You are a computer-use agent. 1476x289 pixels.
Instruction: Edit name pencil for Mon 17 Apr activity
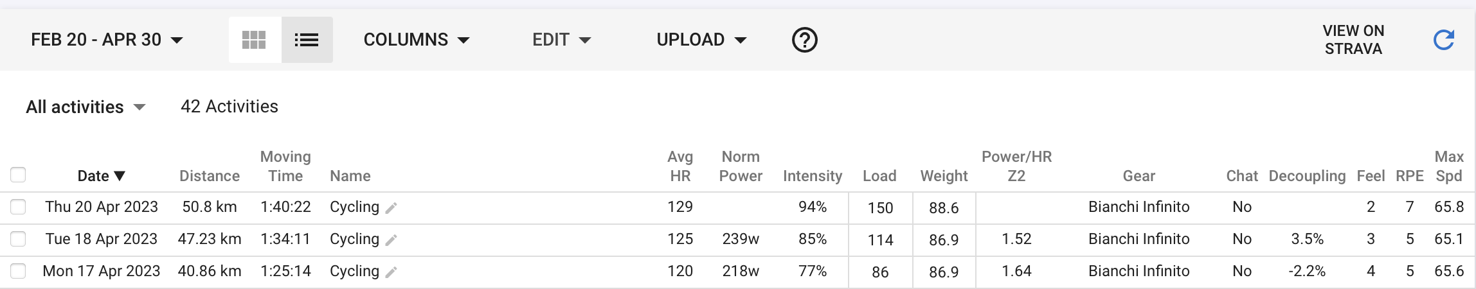(391, 272)
